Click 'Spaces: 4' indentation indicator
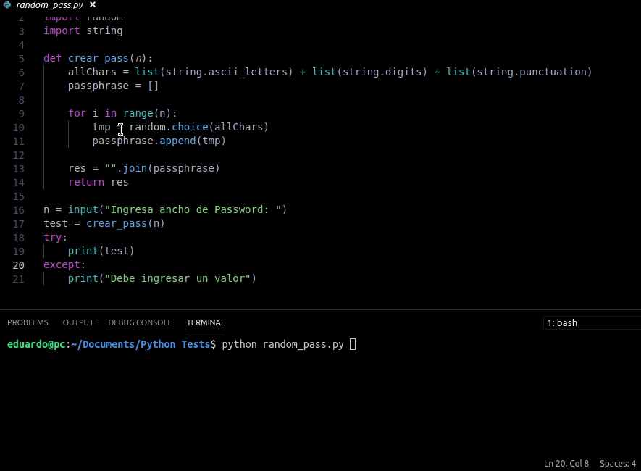Viewport: 641px width, 471px height. point(618,463)
